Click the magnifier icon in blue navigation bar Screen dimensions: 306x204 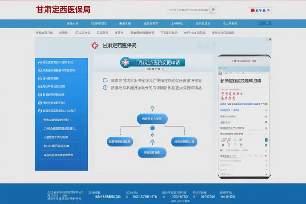[x=268, y=24]
